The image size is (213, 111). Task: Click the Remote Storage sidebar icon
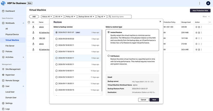click(3, 80)
